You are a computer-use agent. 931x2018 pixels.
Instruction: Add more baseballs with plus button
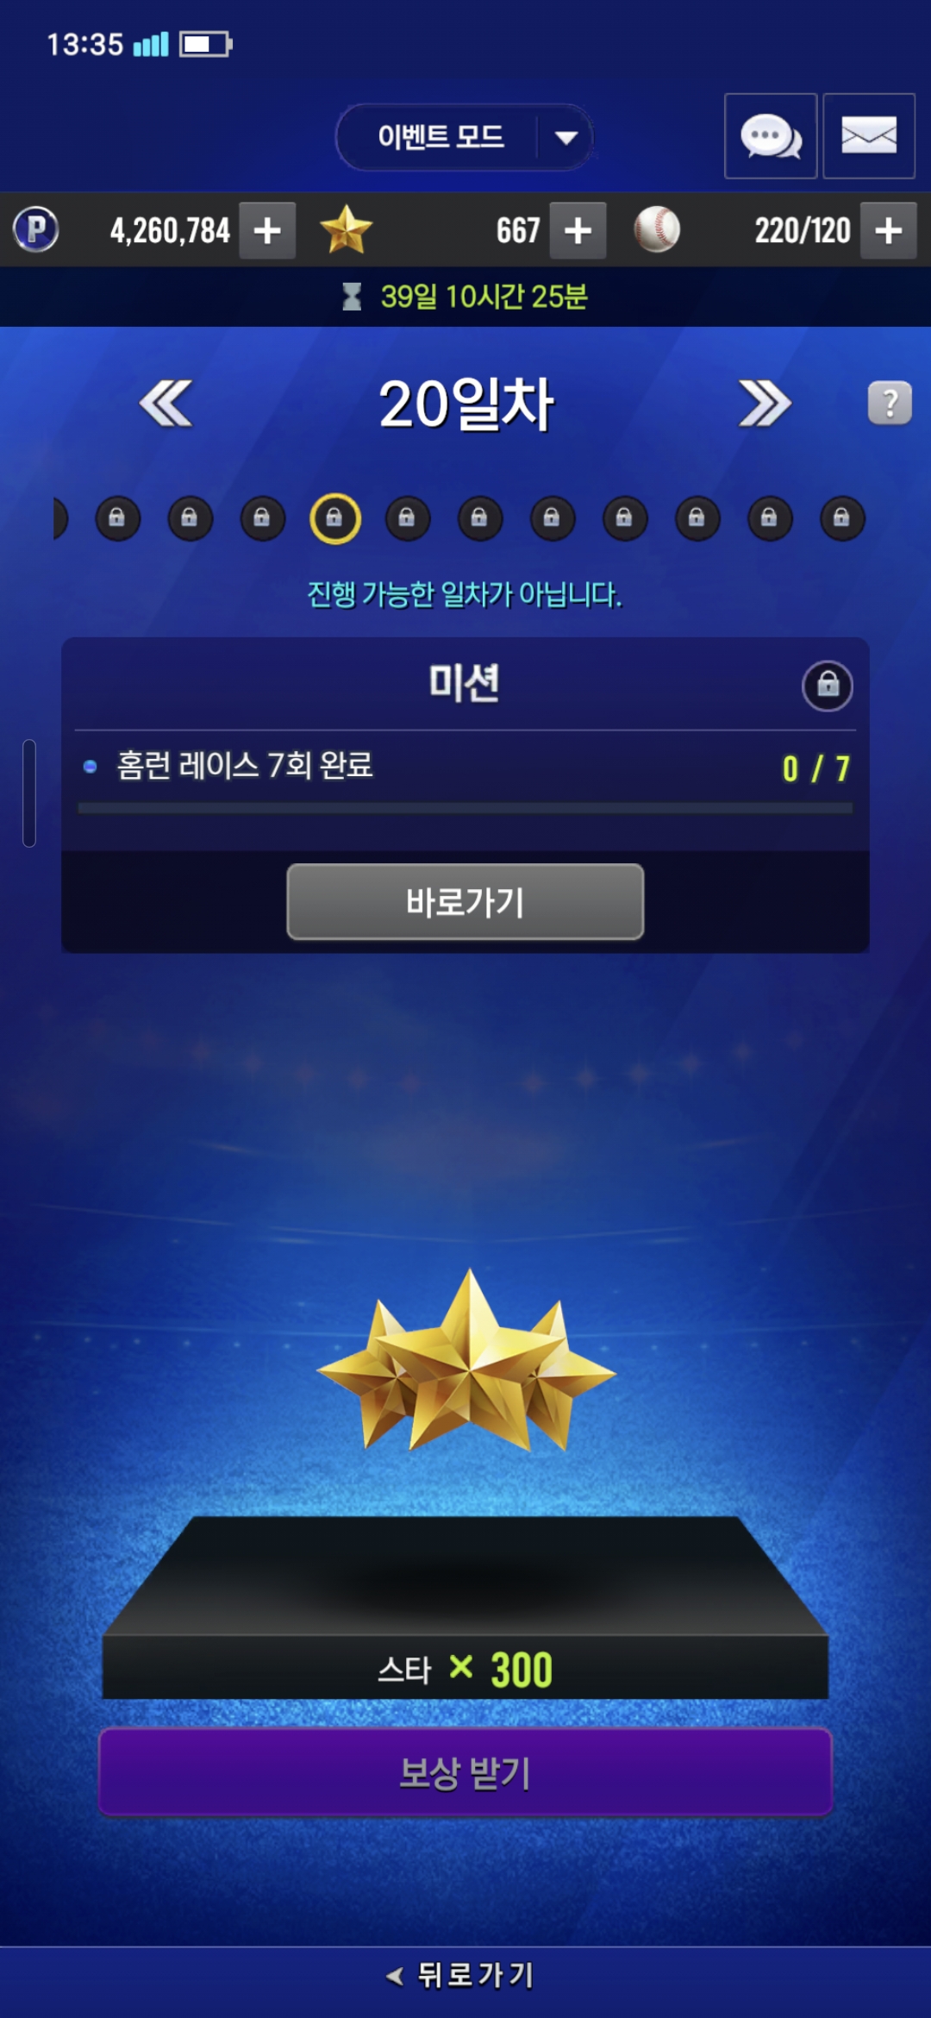tap(888, 230)
